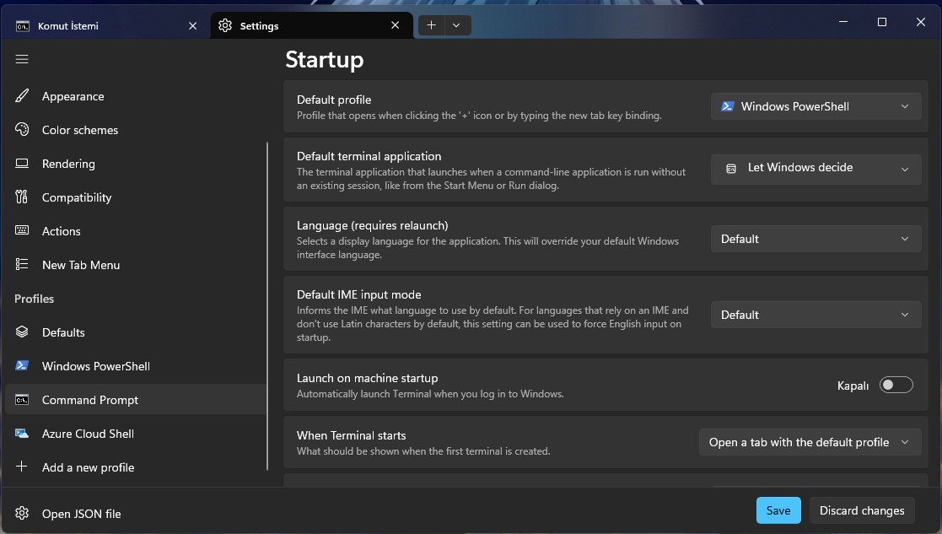This screenshot has height=534, width=942.
Task: Go to Appearance settings
Action: [135, 96]
